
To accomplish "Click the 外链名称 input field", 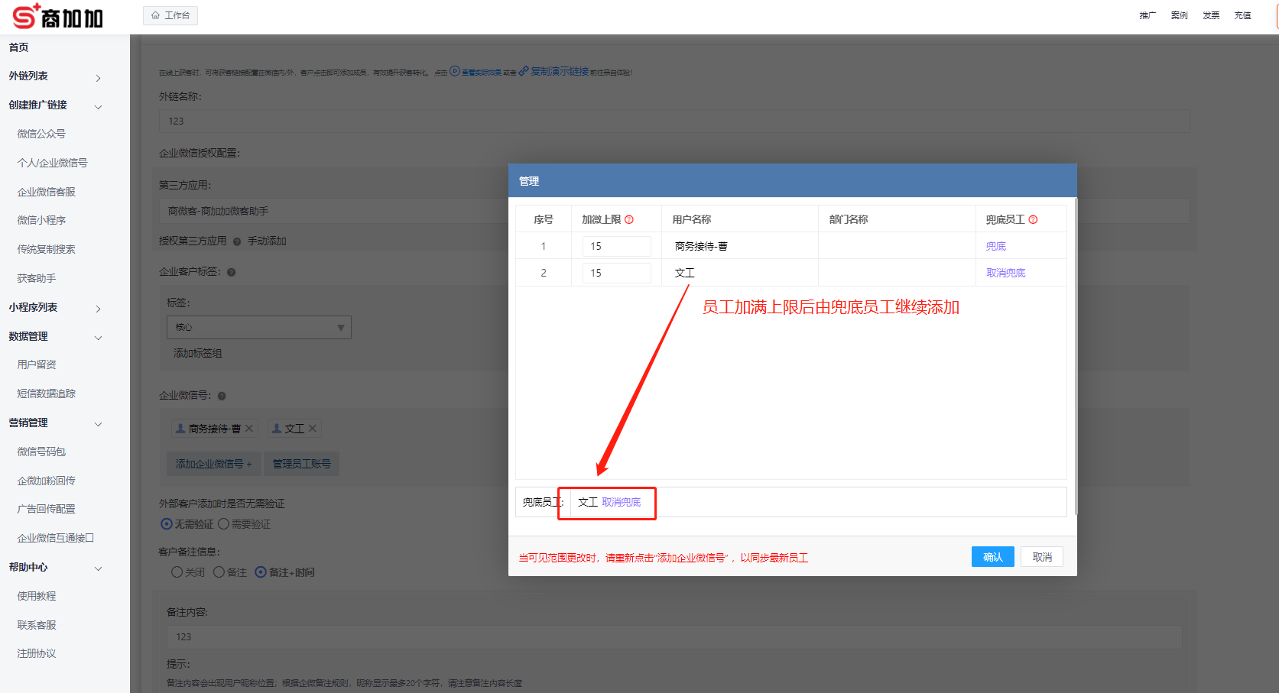I will [673, 121].
